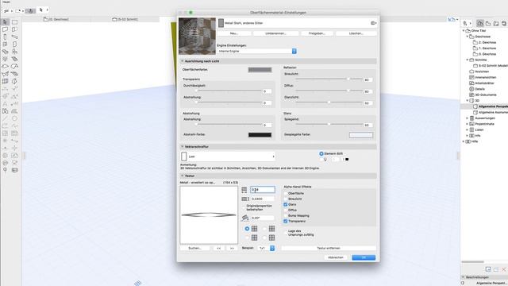Enable the Diffus alpha channel checkbox
This screenshot has height=286, width=508.
[286, 210]
